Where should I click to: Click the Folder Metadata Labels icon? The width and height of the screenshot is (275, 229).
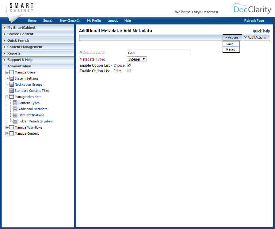(x=15, y=121)
